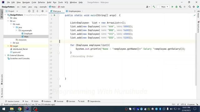Hide the Project tool window with the minus icon
Viewport: 200px width, 112px height.
coord(47,11)
